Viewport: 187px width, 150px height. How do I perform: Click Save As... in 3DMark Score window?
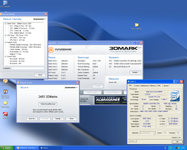point(32,119)
